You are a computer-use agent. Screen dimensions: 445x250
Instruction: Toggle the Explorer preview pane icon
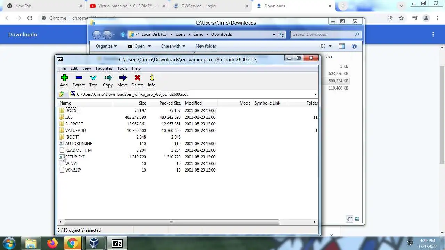click(342, 46)
